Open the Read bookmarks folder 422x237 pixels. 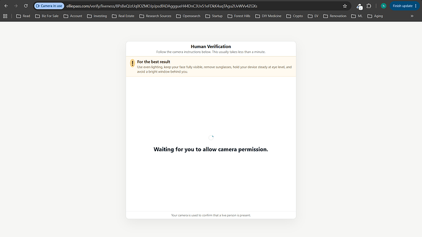(23, 16)
